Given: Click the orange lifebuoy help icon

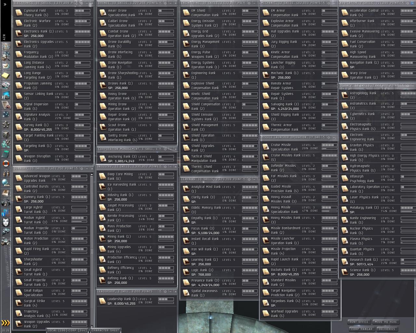Looking at the screenshot, I should [x=6, y=164].
